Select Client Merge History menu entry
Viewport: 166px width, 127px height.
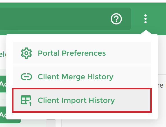pos(82,77)
